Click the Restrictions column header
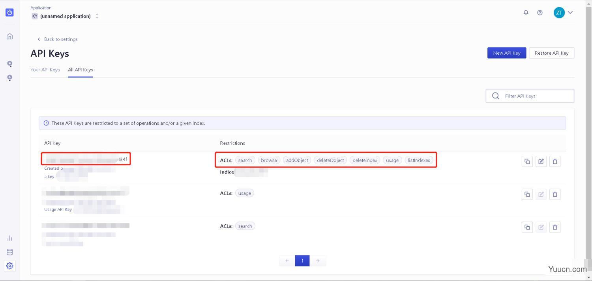Image resolution: width=592 pixels, height=281 pixels. click(232, 143)
